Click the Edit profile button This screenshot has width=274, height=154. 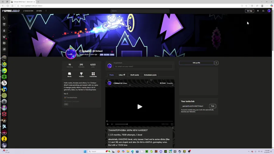(x=196, y=63)
